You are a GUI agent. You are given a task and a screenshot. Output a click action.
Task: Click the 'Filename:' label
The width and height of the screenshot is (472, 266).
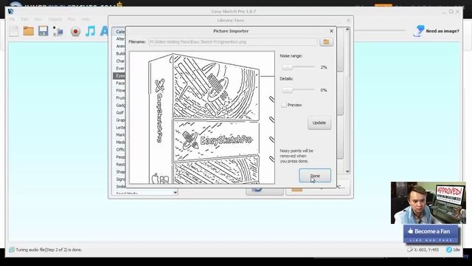point(137,42)
